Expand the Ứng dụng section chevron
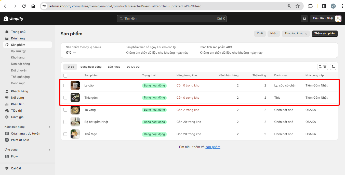Viewport: 345px width, 175px height. (x=49, y=150)
